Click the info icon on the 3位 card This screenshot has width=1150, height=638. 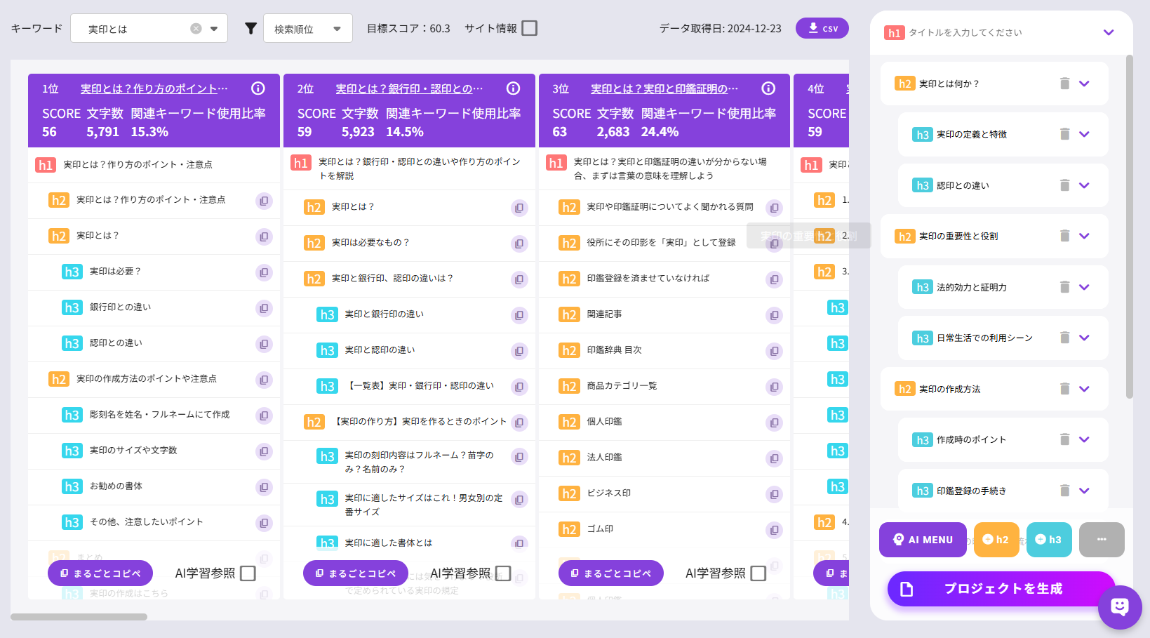(x=768, y=88)
